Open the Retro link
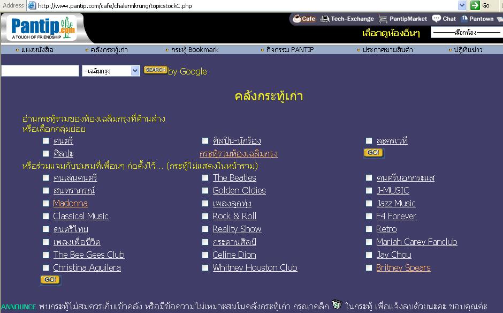The image size is (503, 313). pos(386,229)
